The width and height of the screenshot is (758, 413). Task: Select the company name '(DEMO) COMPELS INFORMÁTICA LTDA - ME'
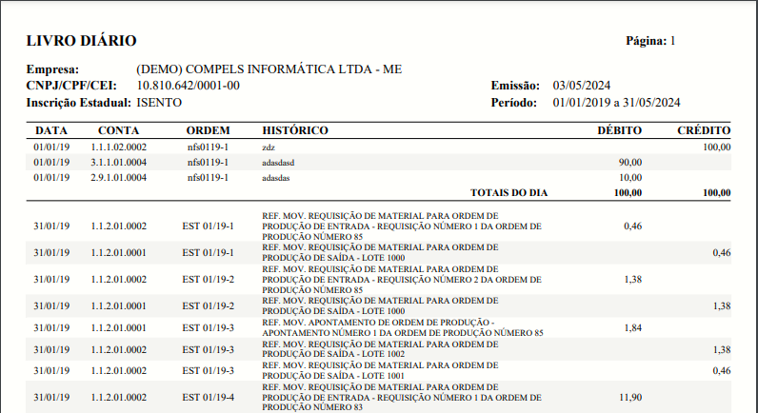click(x=269, y=69)
